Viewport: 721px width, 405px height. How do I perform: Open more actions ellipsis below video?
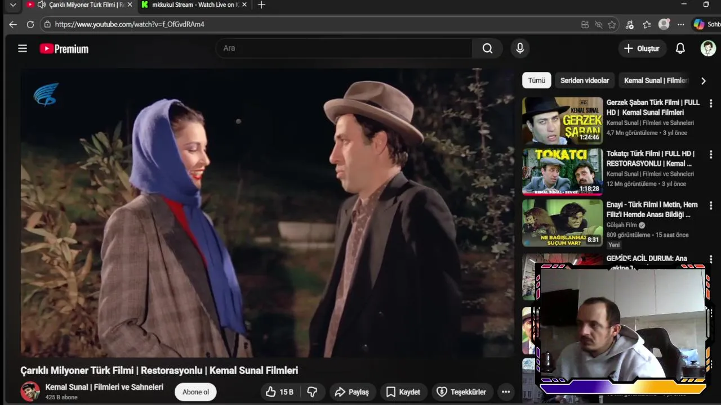click(x=506, y=392)
